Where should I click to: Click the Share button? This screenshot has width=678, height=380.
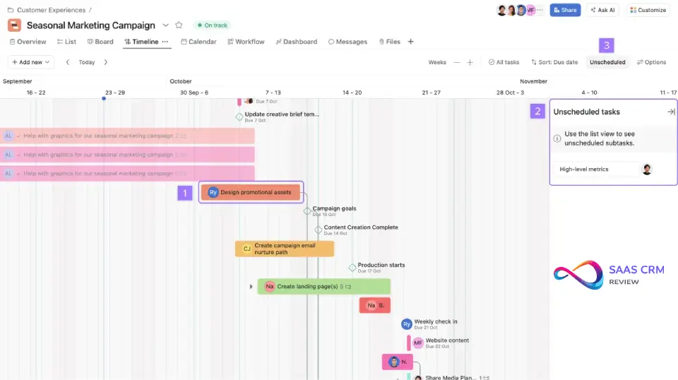(565, 10)
